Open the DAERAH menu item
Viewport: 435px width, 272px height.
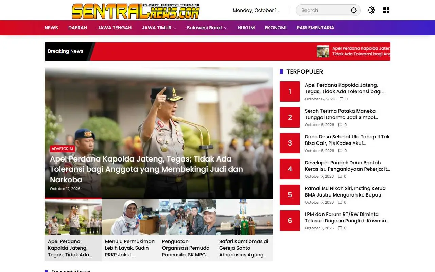click(x=78, y=28)
